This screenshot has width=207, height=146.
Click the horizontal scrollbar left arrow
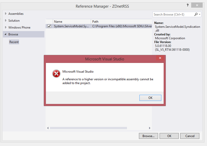[x=48, y=128]
